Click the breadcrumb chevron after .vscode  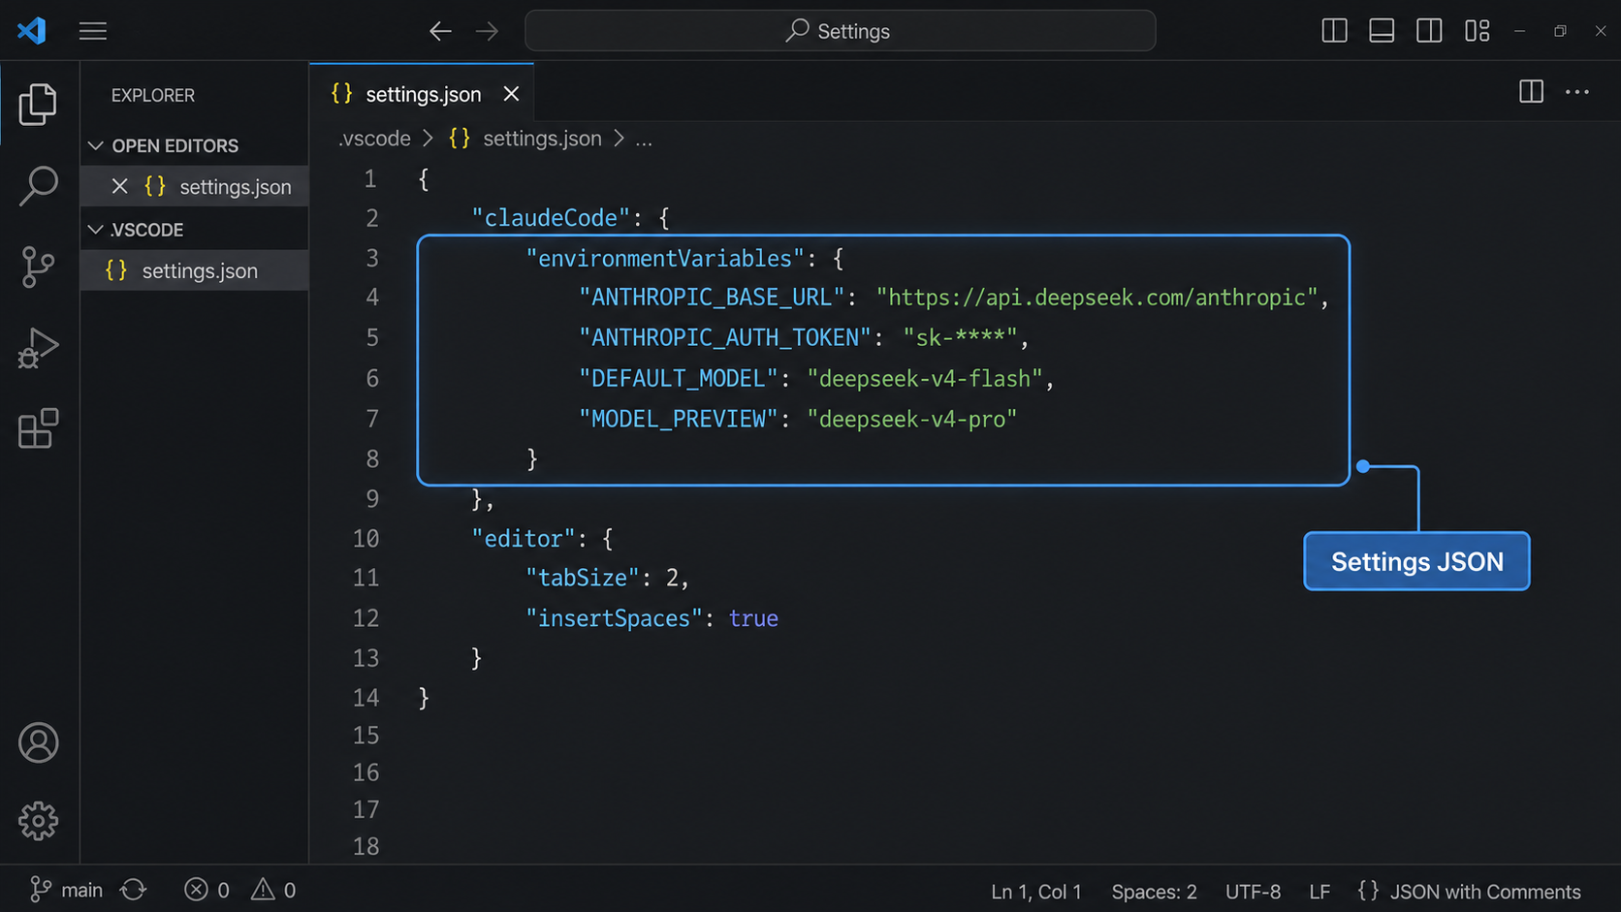(428, 139)
